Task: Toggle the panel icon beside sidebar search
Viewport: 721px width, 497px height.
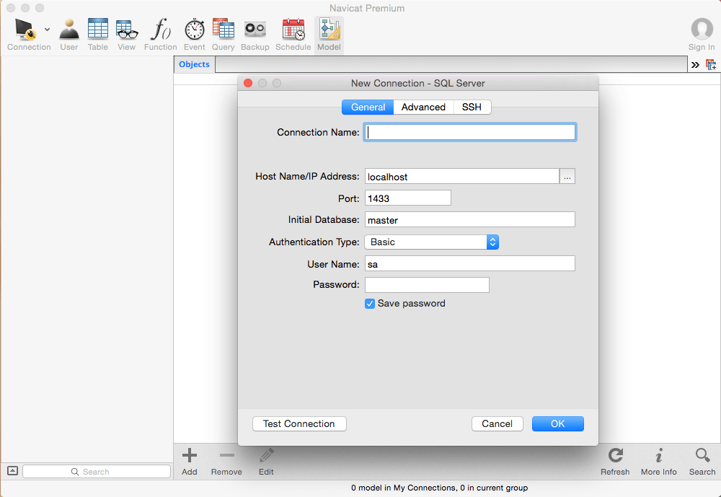Action: pyautogui.click(x=12, y=471)
